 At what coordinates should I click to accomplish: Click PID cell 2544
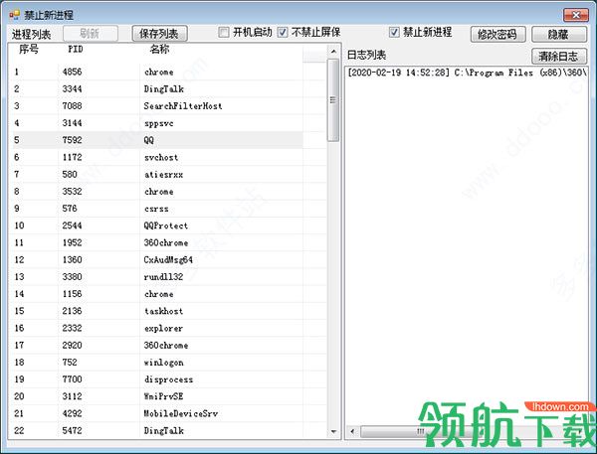72,226
